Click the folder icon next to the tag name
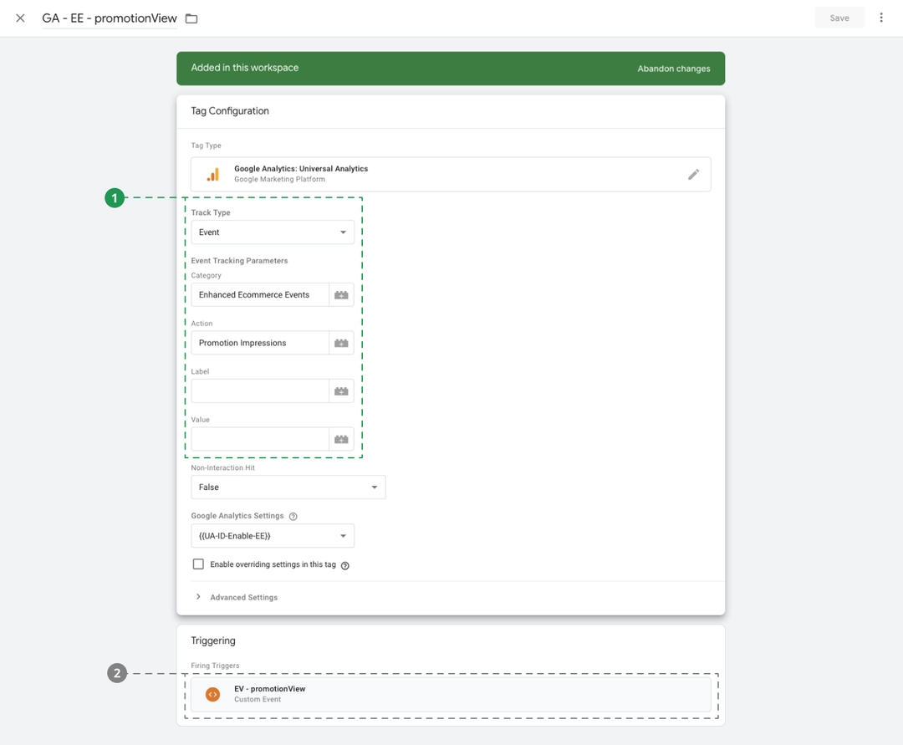This screenshot has height=745, width=903. pos(191,18)
